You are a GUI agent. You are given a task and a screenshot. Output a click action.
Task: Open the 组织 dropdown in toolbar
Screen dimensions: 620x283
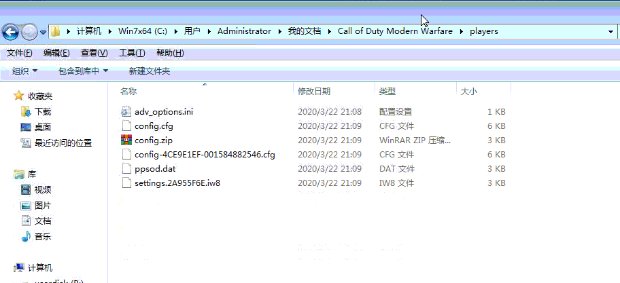tap(25, 71)
